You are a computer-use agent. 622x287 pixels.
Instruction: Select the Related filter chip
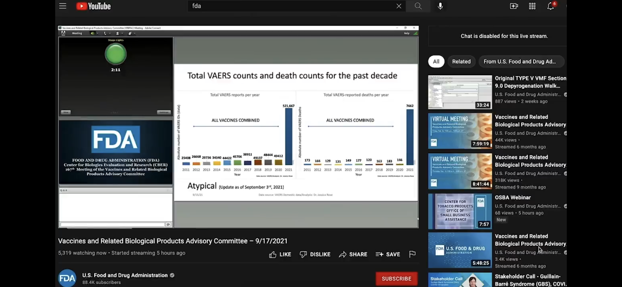461,61
